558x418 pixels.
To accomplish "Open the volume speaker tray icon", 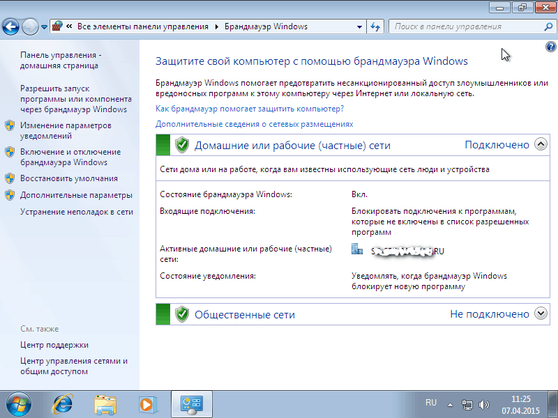I will pos(483,405).
